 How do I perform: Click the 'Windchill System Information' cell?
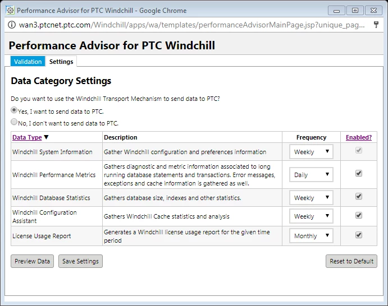click(57, 152)
